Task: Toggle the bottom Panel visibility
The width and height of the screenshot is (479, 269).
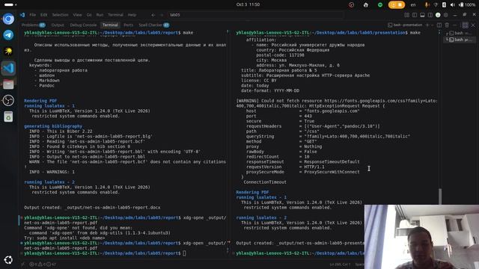Action: (x=422, y=15)
